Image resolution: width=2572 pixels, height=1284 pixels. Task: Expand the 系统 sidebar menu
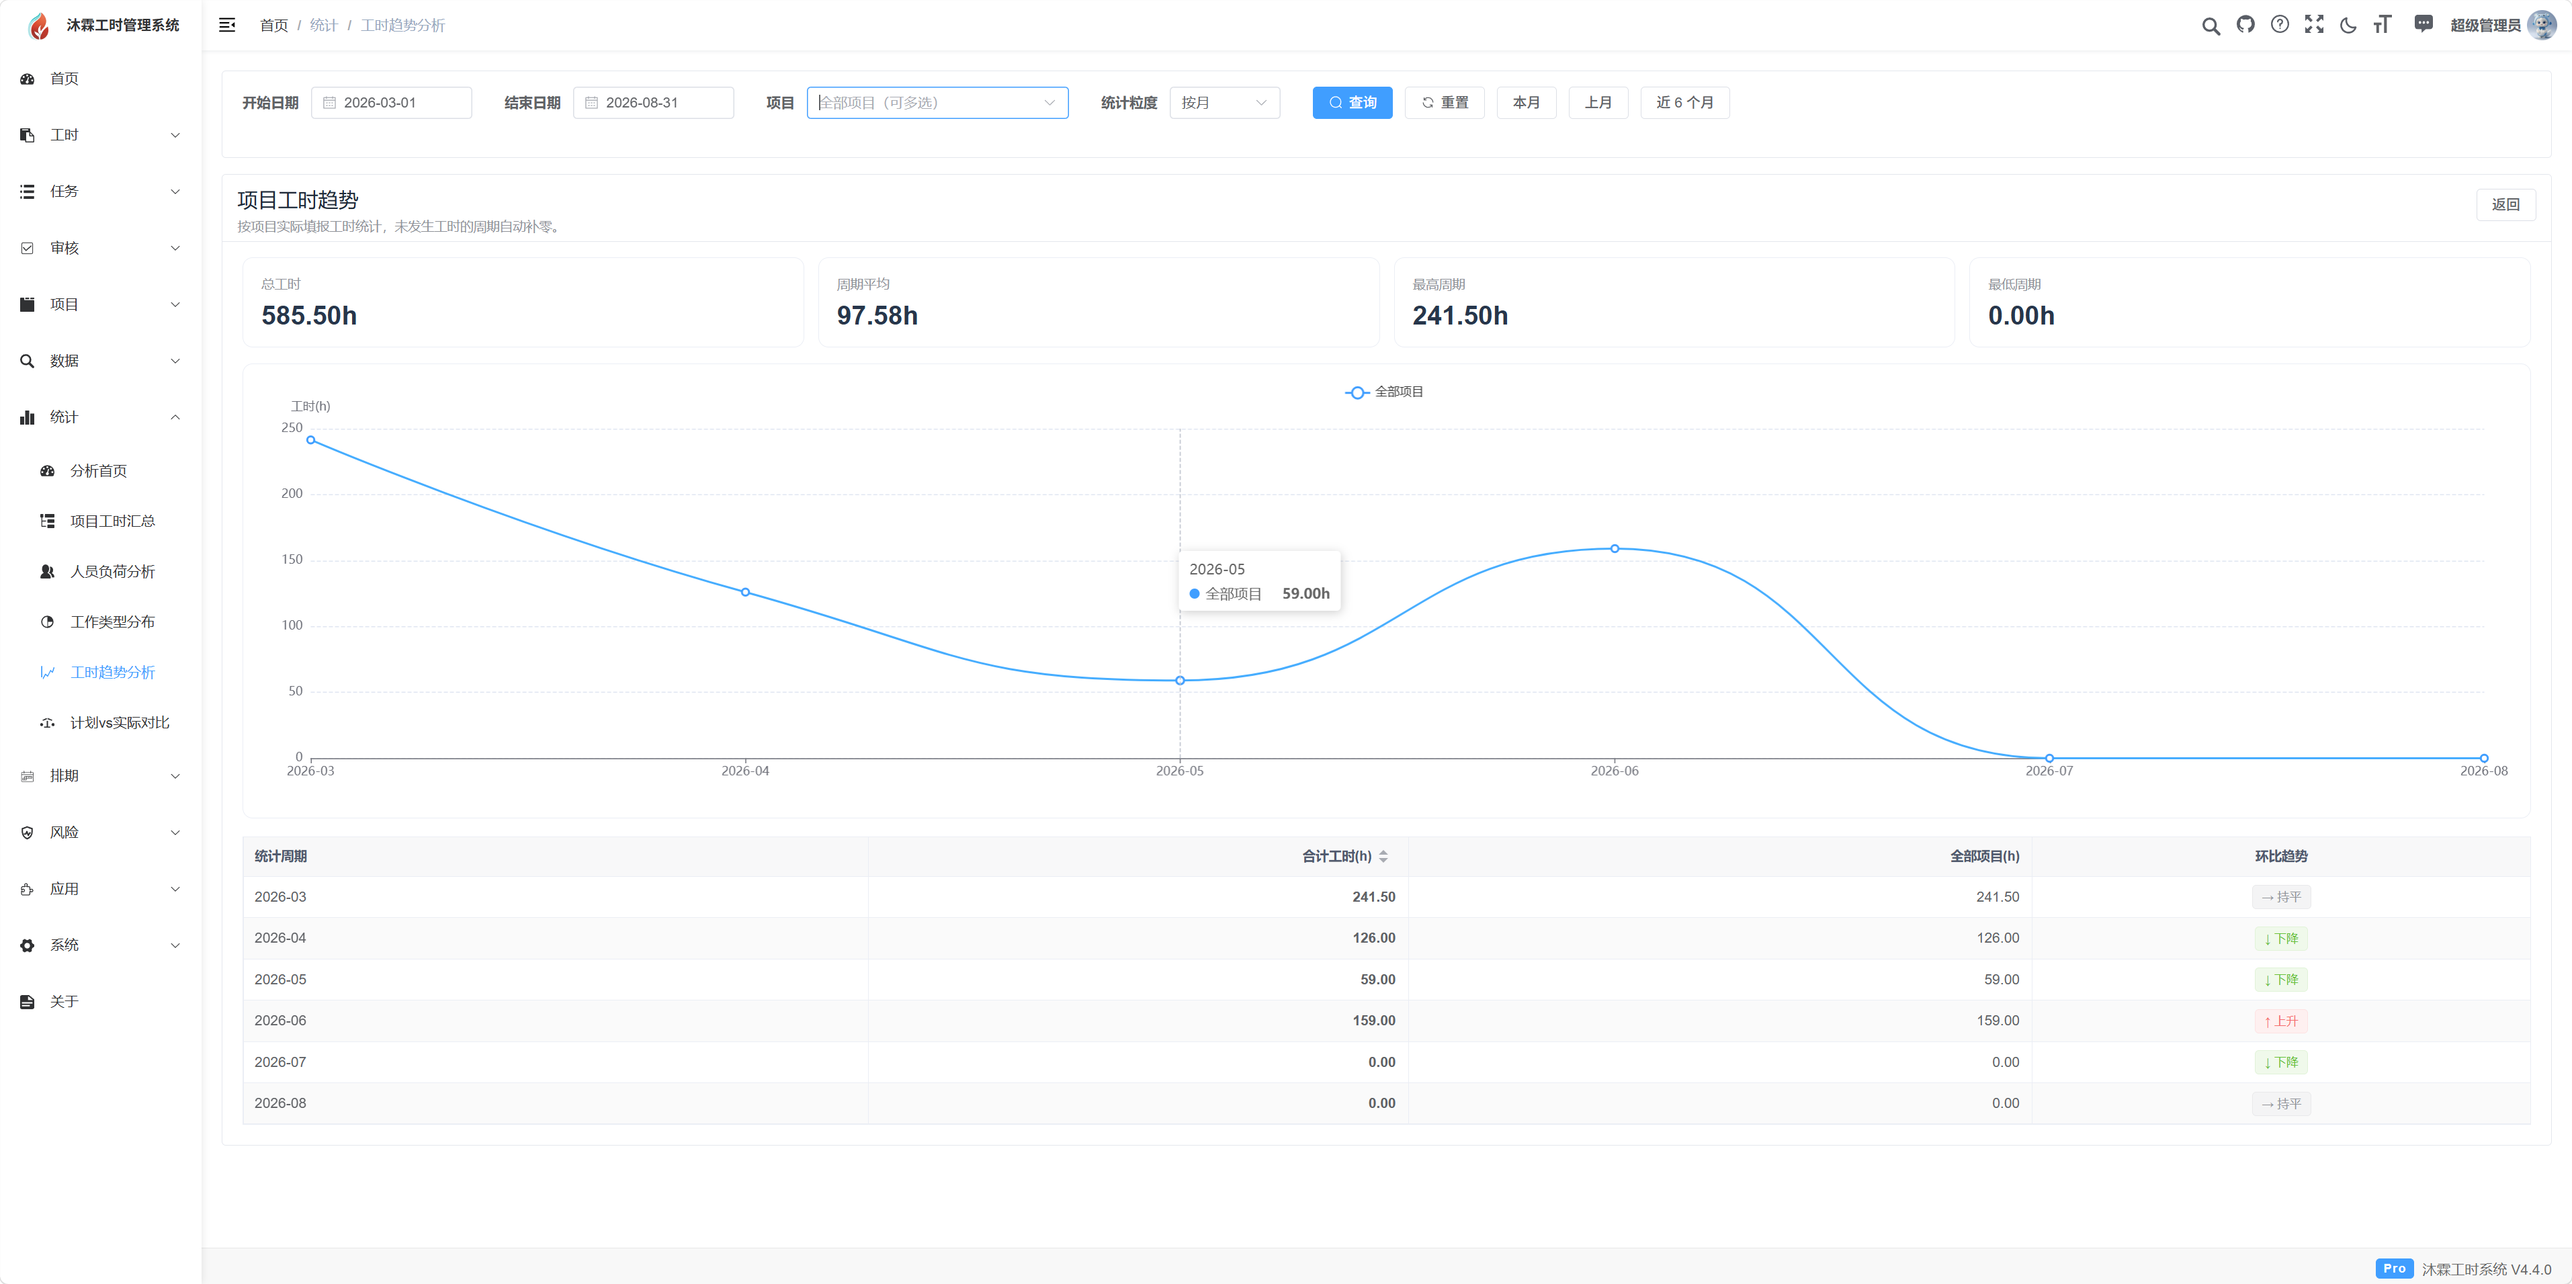(100, 945)
